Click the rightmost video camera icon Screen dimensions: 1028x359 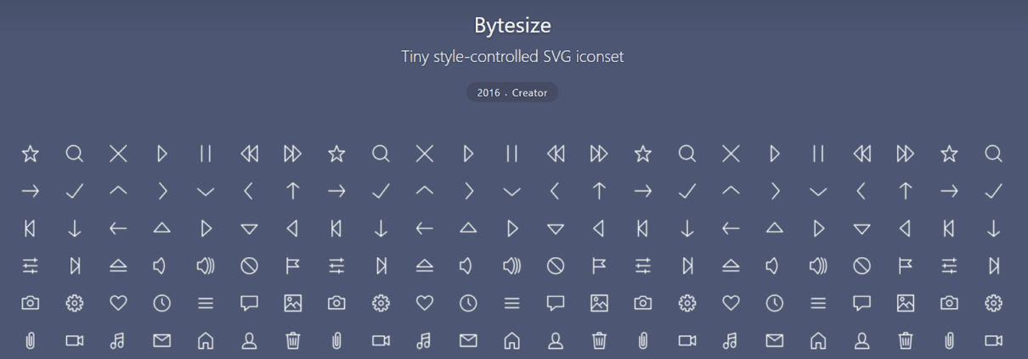click(993, 340)
